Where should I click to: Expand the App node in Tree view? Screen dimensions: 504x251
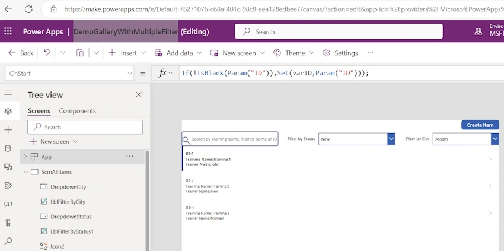click(25, 157)
